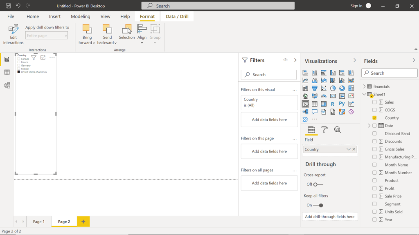Check Canada in the Country slicer
This screenshot has width=419, height=235.
click(18, 59)
